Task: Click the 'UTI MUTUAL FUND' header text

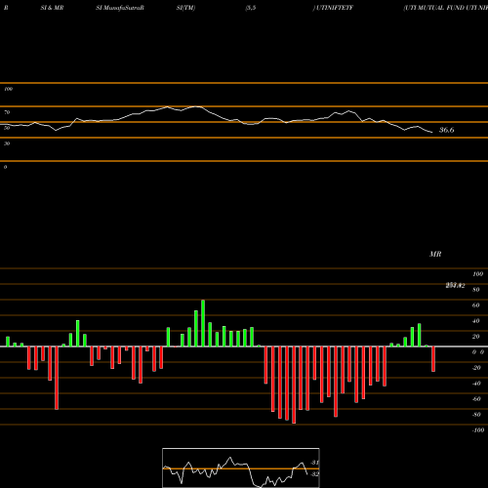Action: pyautogui.click(x=434, y=8)
